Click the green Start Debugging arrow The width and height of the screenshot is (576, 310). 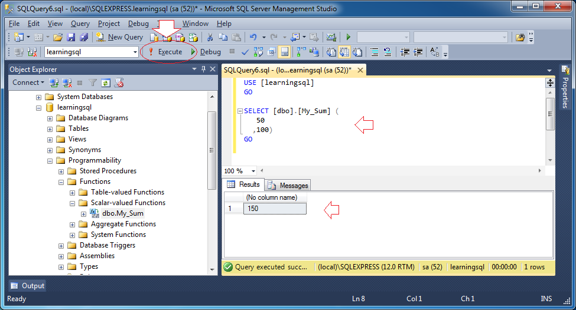pos(348,37)
